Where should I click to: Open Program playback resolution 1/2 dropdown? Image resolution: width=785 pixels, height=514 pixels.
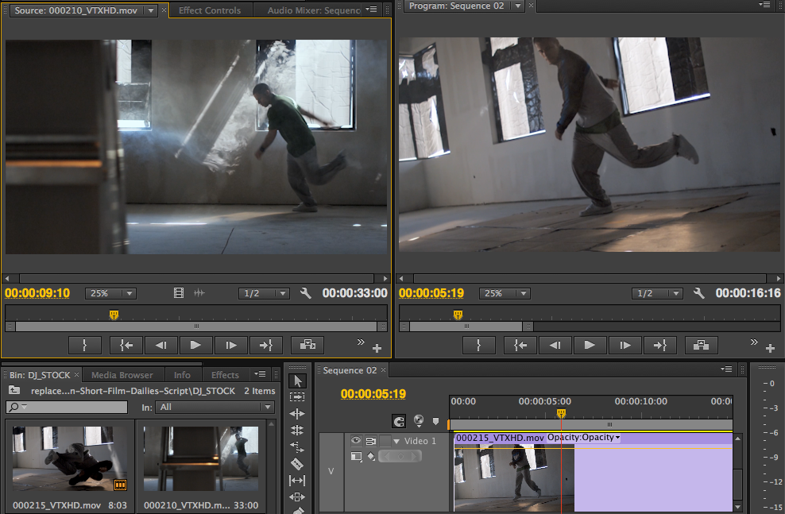pyautogui.click(x=657, y=293)
